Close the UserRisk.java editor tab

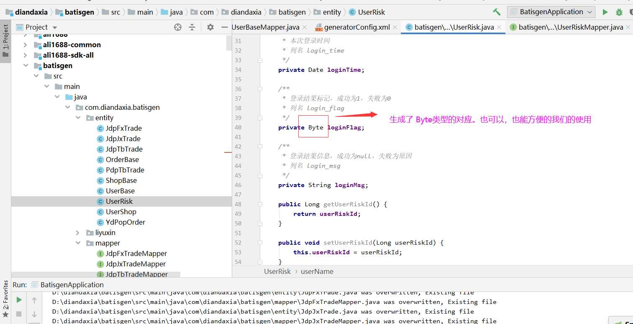(499, 28)
